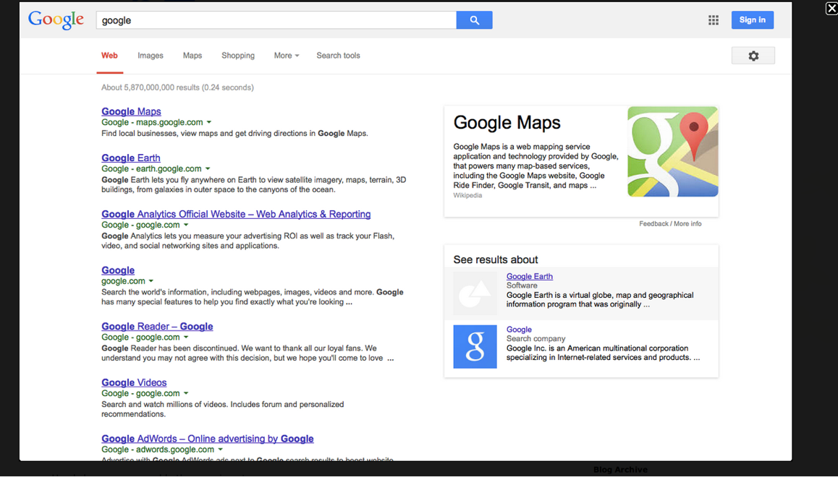The width and height of the screenshot is (838, 477).
Task: Click the Sign in button
Action: point(753,20)
